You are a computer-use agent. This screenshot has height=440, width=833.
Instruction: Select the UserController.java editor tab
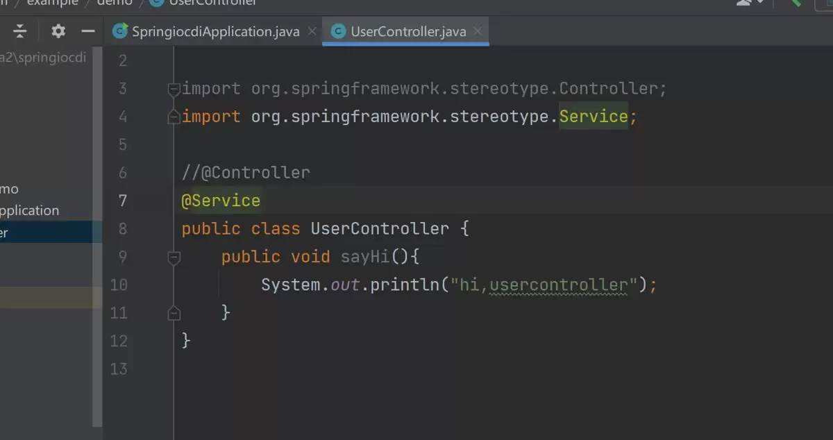tap(405, 31)
